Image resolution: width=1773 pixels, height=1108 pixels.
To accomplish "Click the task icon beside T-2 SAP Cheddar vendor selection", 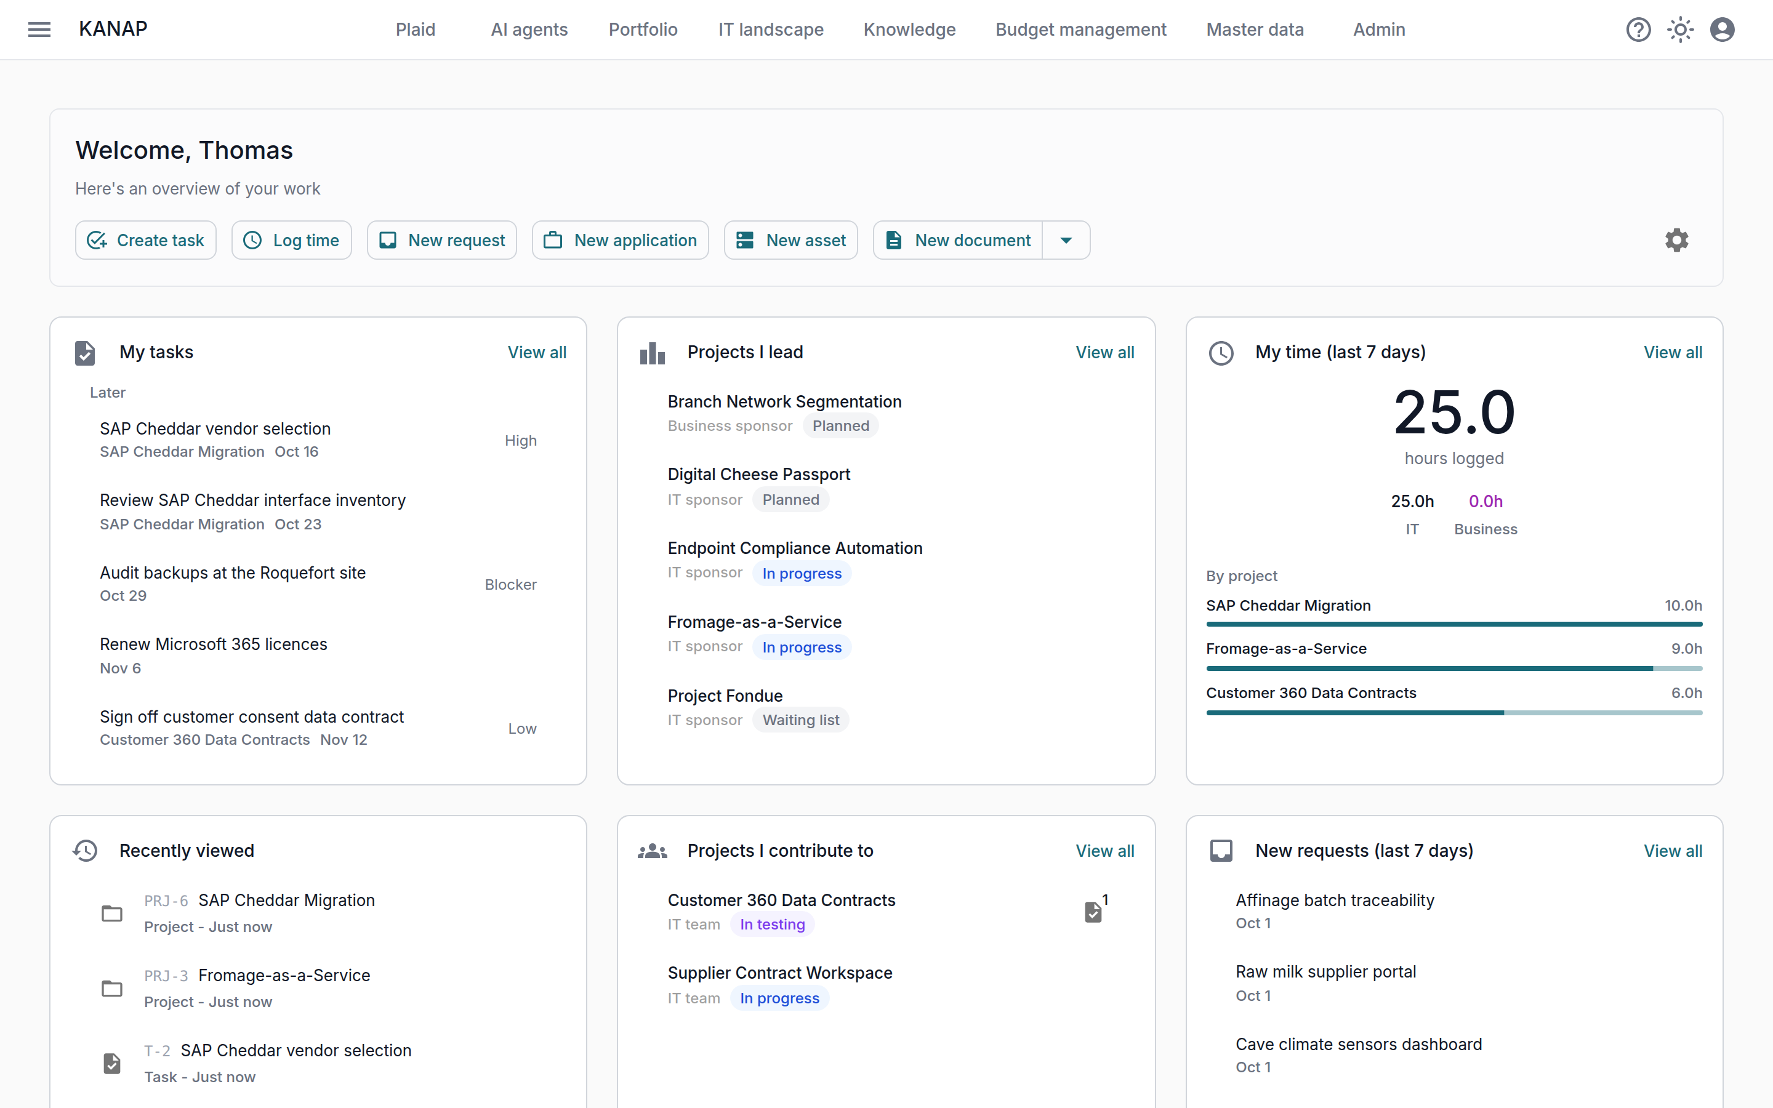I will click(x=112, y=1063).
